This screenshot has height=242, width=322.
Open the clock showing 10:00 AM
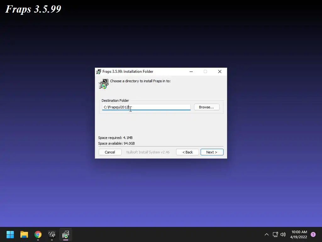click(299, 234)
